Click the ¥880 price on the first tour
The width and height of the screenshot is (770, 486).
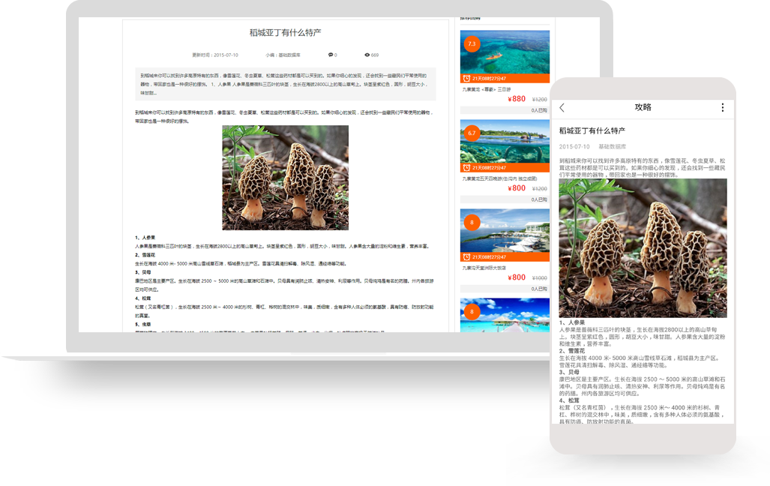[517, 99]
